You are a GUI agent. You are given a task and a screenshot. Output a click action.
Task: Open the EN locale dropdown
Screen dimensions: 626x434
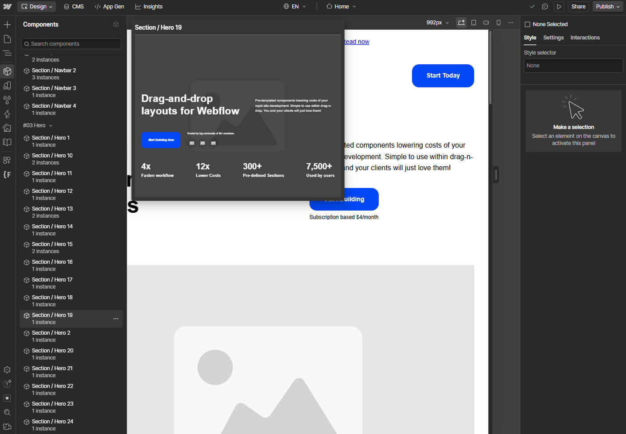pos(295,7)
